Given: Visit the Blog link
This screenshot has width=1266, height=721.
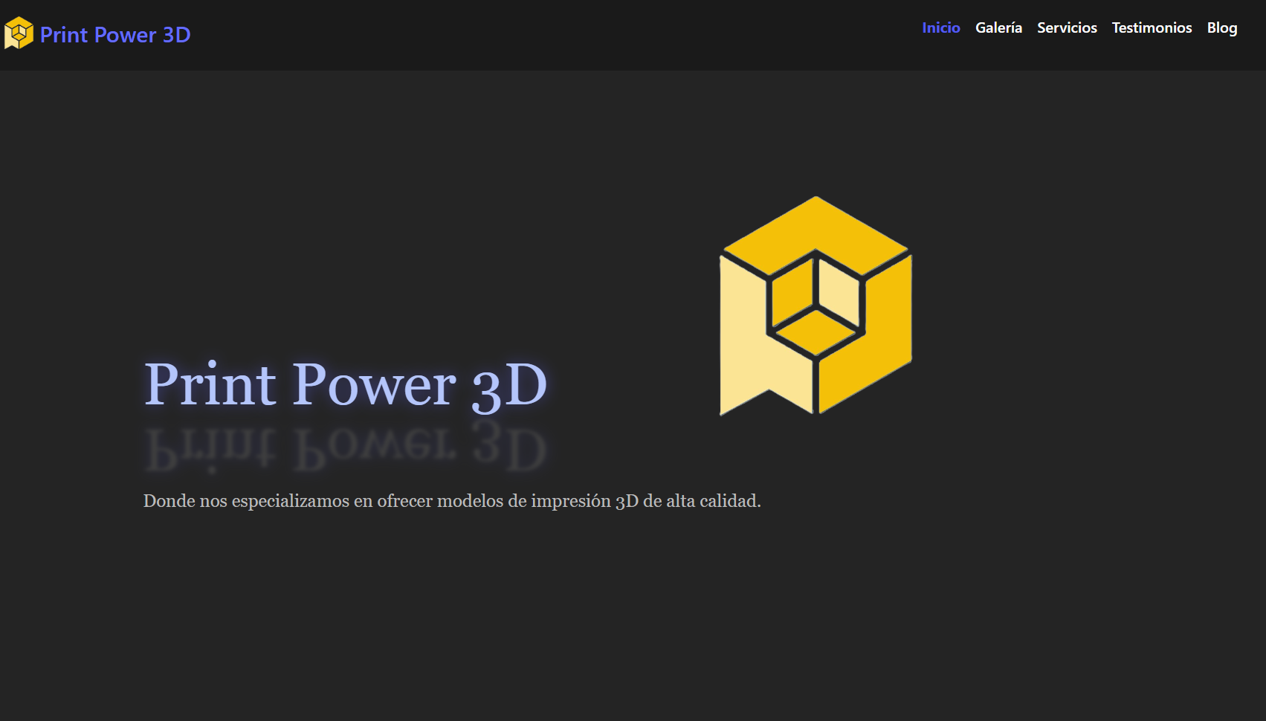Looking at the screenshot, I should 1221,28.
